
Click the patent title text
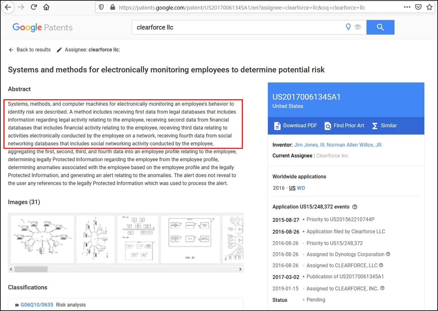coord(166,70)
